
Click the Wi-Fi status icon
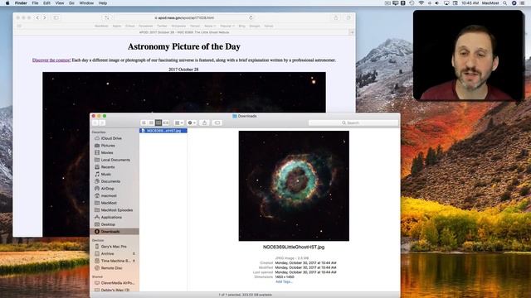pos(421,3)
